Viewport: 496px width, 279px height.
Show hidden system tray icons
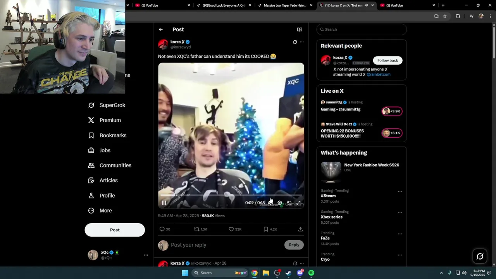pyautogui.click(x=441, y=273)
